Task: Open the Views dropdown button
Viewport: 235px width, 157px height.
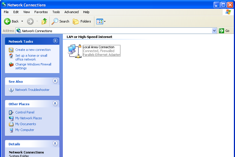Action: (x=101, y=21)
